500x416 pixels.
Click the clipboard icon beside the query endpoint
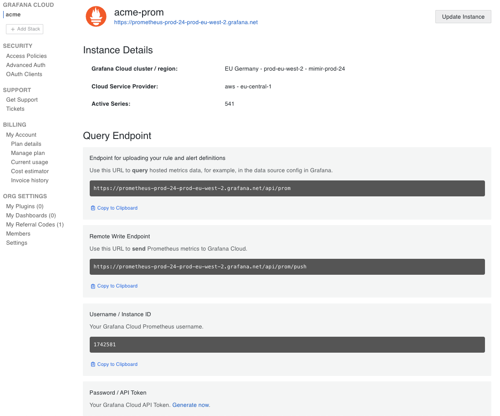[92, 208]
